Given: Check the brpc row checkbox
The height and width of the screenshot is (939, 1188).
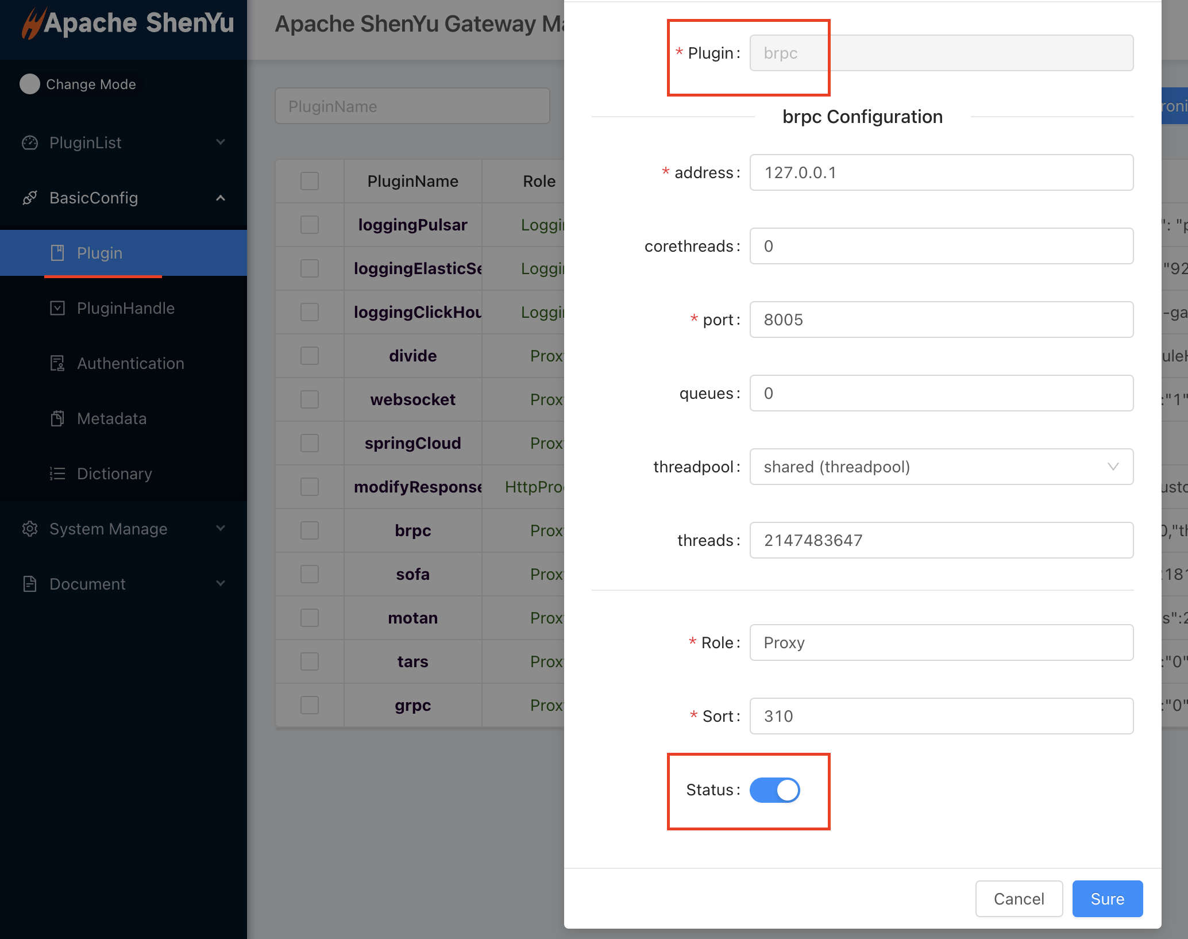Looking at the screenshot, I should (x=310, y=530).
